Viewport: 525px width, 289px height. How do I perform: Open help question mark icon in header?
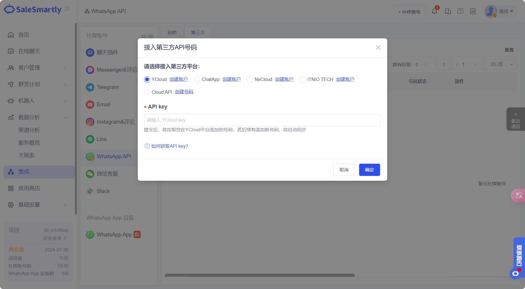[460, 11]
